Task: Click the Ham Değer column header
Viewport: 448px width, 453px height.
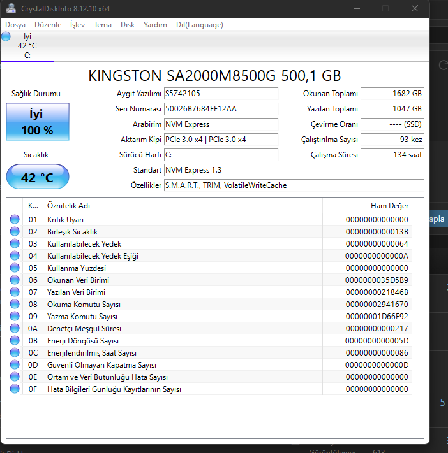Action: [x=367, y=206]
